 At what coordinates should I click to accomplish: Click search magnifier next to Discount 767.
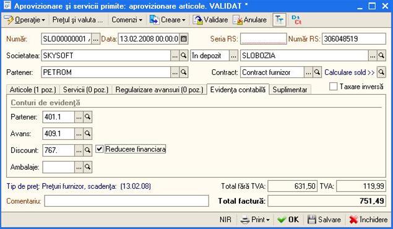(87, 150)
